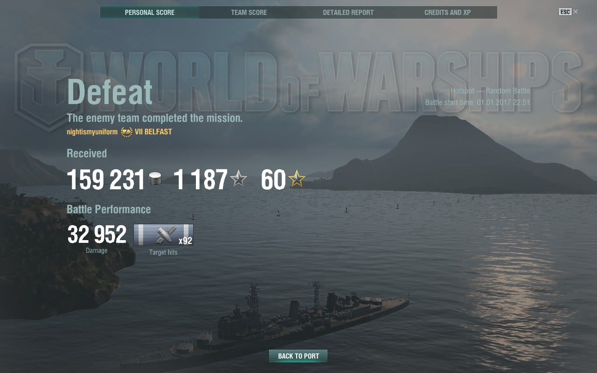The height and width of the screenshot is (373, 597).
Task: Close the results screen with the X icon
Action: click(576, 12)
